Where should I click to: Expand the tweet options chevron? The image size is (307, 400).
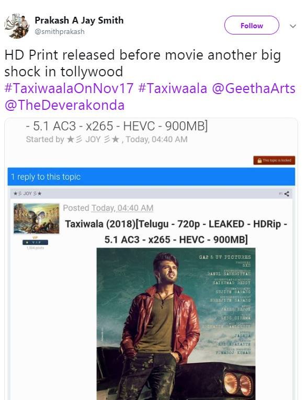pos(293,26)
